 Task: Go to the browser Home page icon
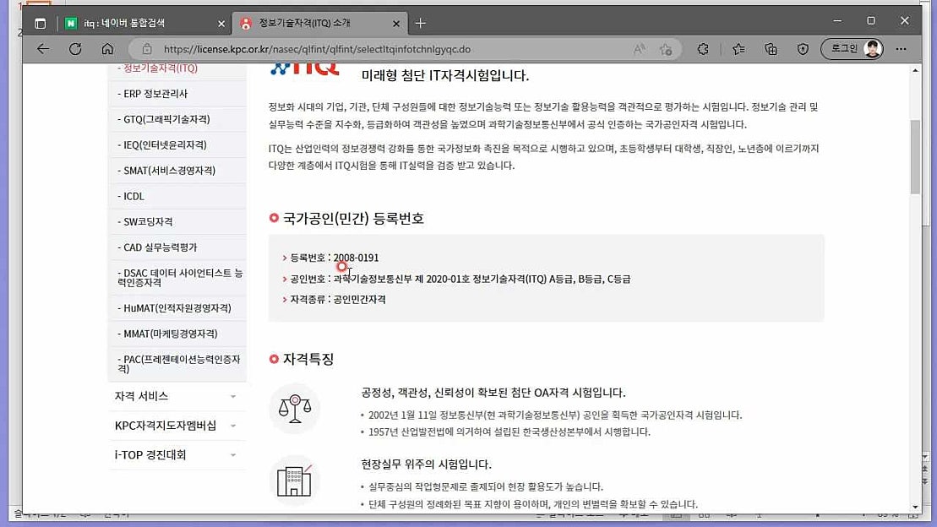107,49
